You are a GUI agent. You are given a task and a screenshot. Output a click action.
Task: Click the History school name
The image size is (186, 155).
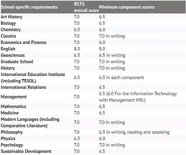coord(8,68)
